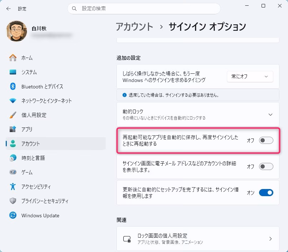Click the Wi-Fi network icon in sidebar
This screenshot has width=288, height=252.
click(13, 101)
